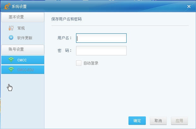Enable the 自动登录 checkbox
Viewport: 196px width, 129px height.
click(x=79, y=63)
